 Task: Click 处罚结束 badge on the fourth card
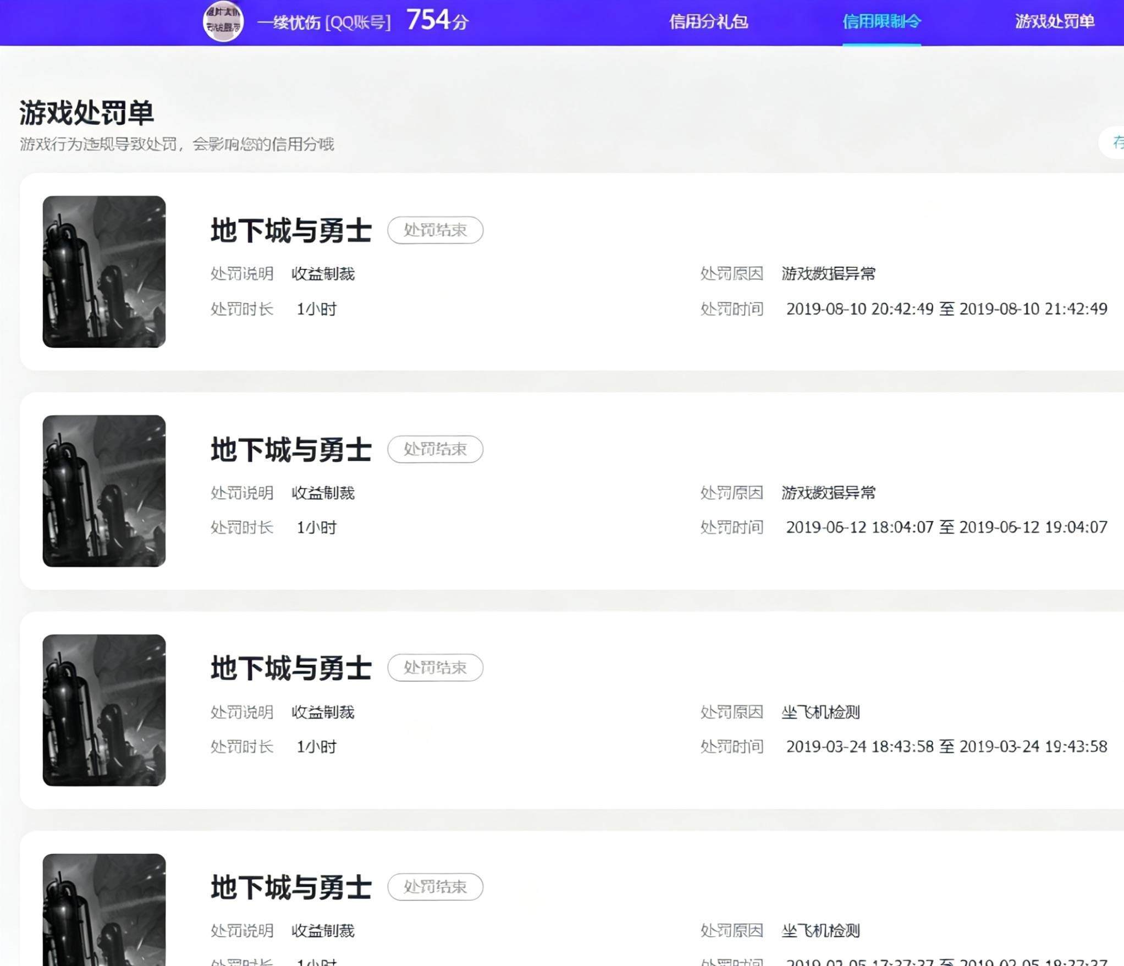[x=436, y=887]
